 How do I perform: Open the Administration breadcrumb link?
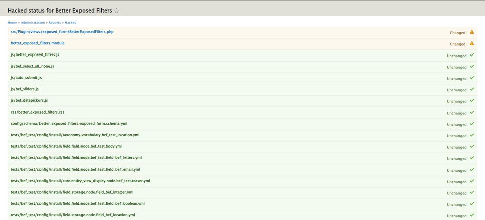tap(33, 23)
